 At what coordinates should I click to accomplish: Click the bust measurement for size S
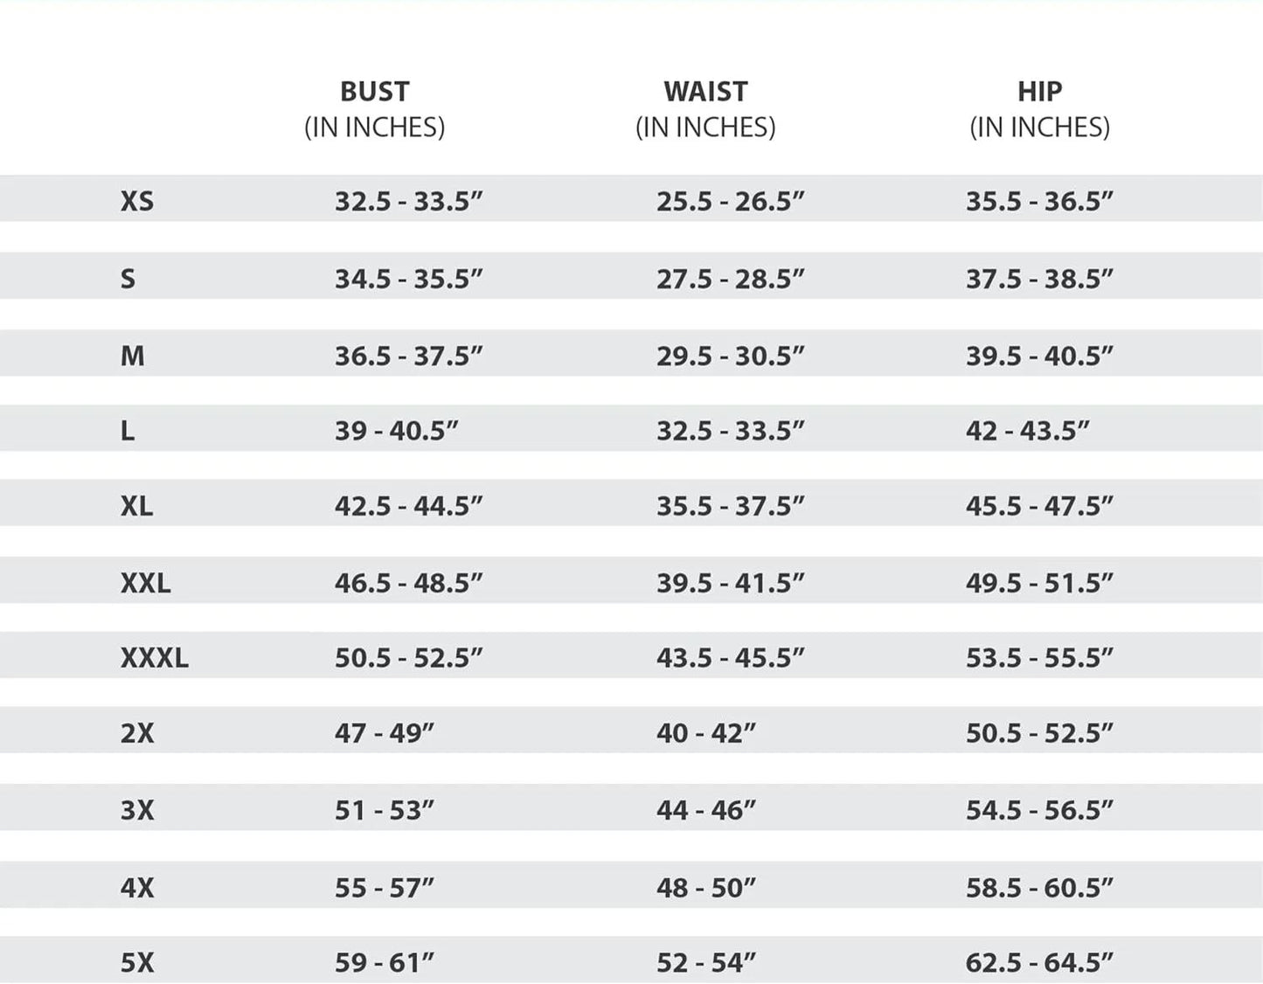click(x=408, y=280)
